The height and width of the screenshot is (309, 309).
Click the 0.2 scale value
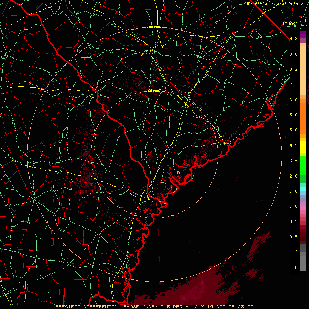(x=294, y=222)
